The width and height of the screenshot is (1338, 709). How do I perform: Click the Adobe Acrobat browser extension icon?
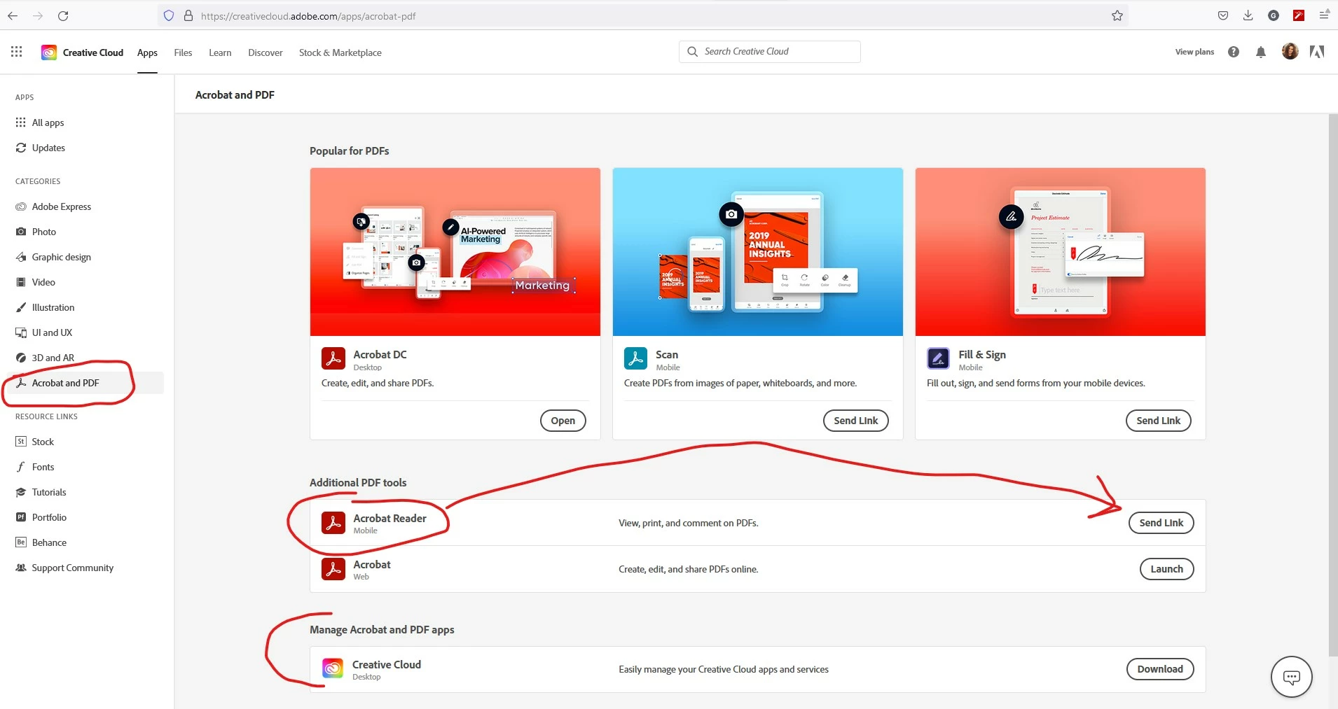coord(1299,15)
